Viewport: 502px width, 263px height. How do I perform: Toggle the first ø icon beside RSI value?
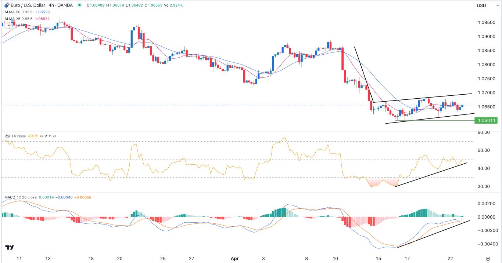tap(42, 136)
